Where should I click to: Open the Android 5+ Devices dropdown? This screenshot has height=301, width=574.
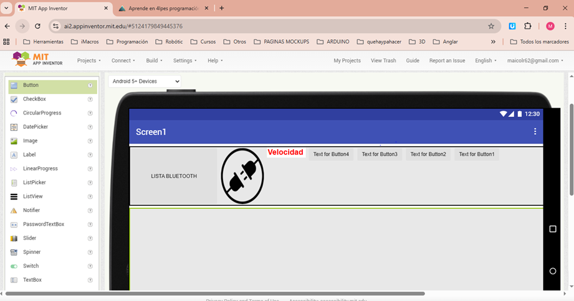click(145, 81)
